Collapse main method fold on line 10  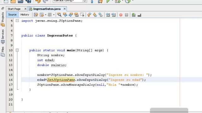pyautogui.click(x=17, y=50)
